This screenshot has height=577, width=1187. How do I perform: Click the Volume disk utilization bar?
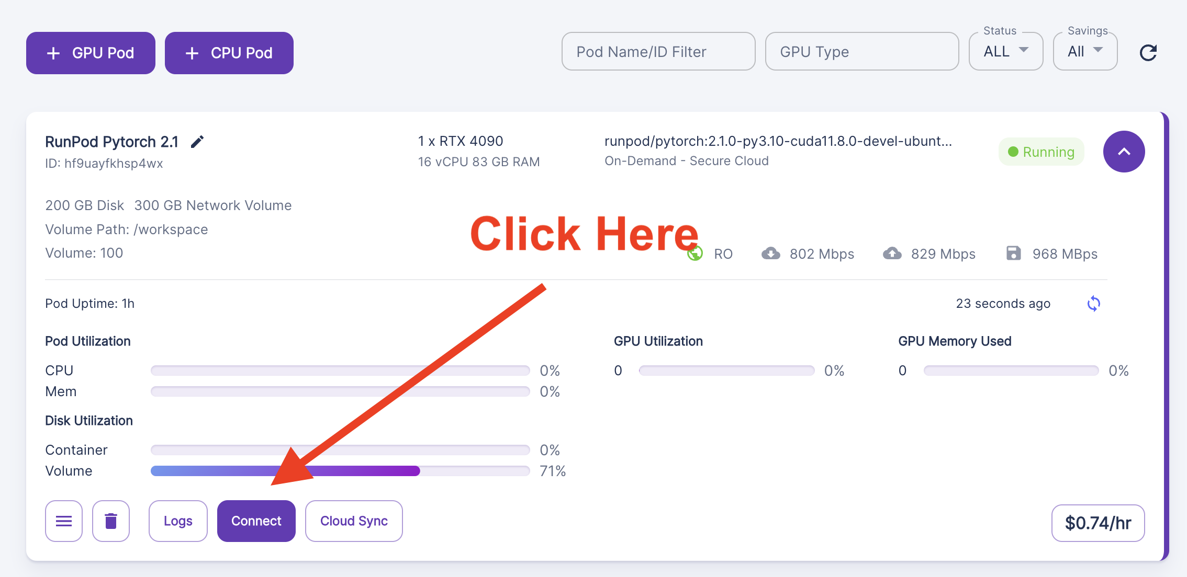pos(340,471)
